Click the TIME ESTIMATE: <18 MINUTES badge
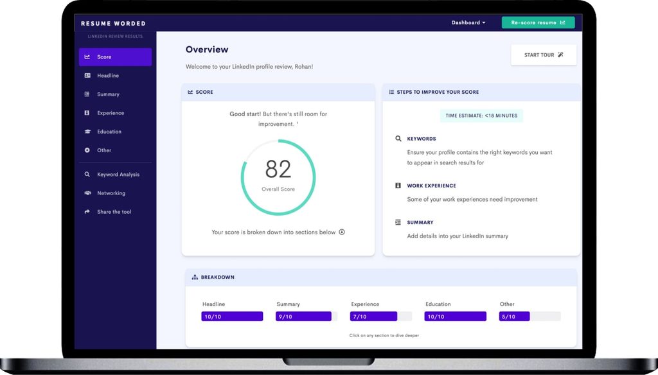The image size is (658, 375). pyautogui.click(x=481, y=116)
